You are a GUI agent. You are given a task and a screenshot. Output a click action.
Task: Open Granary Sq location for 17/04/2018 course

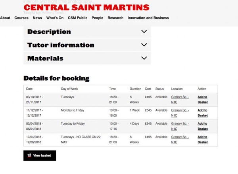(x=180, y=140)
